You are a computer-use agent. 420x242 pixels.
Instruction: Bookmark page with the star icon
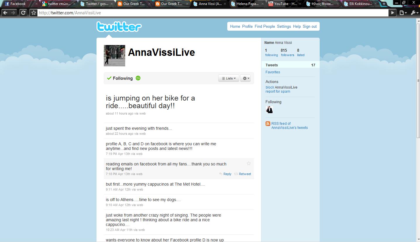(33, 13)
